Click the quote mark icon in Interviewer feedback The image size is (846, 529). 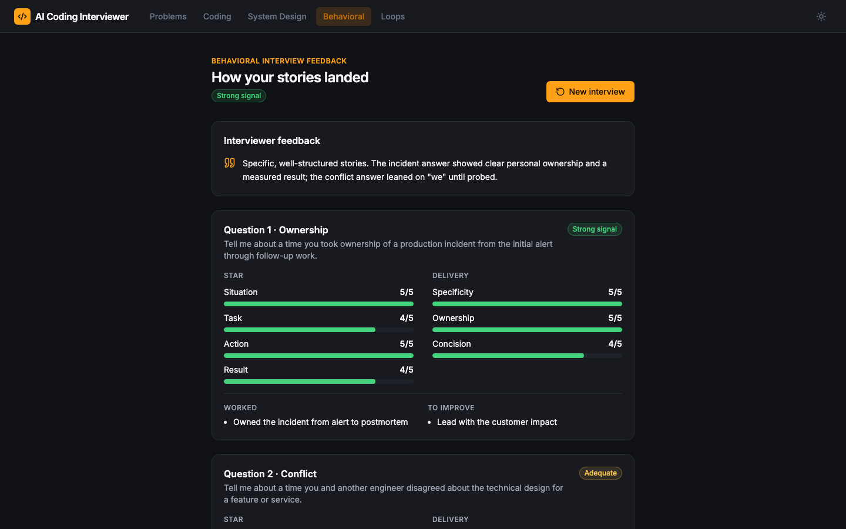pos(230,163)
